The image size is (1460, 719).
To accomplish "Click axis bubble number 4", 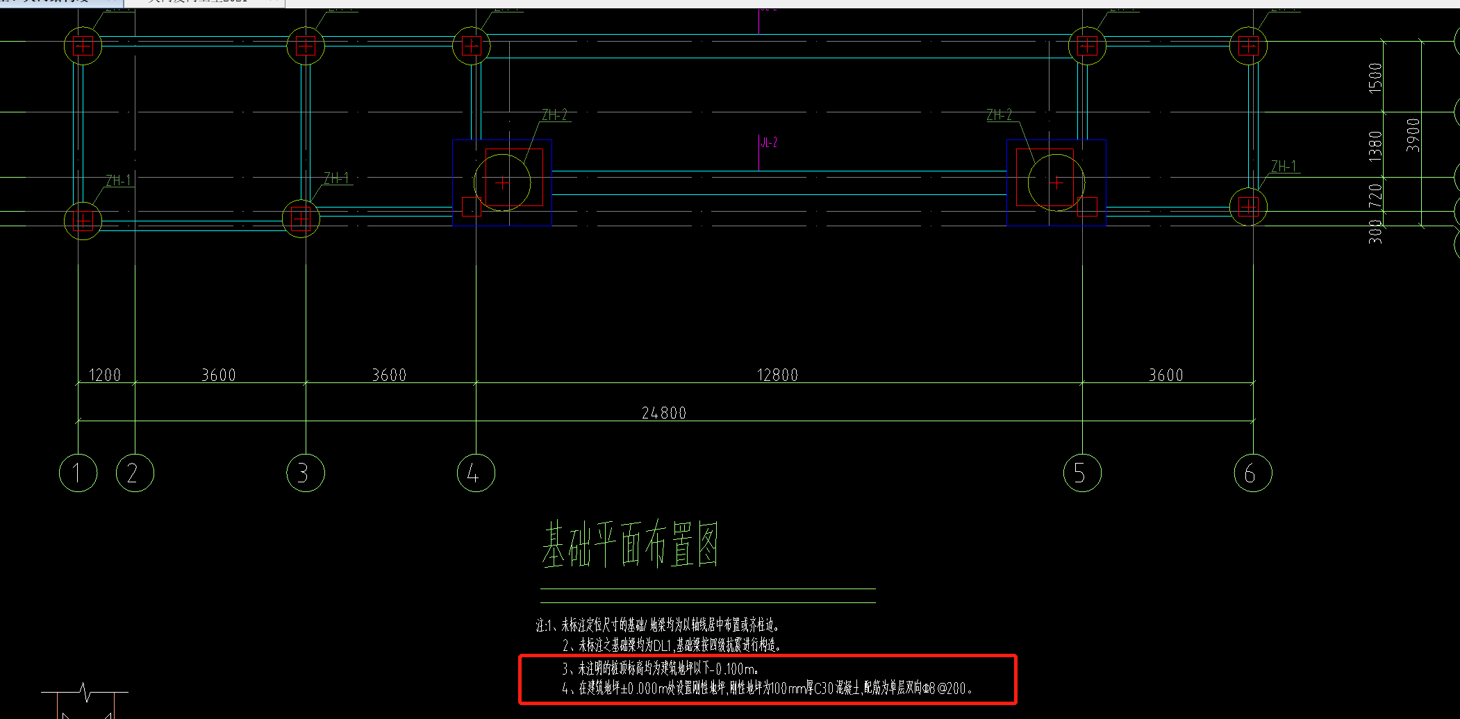I will point(476,473).
